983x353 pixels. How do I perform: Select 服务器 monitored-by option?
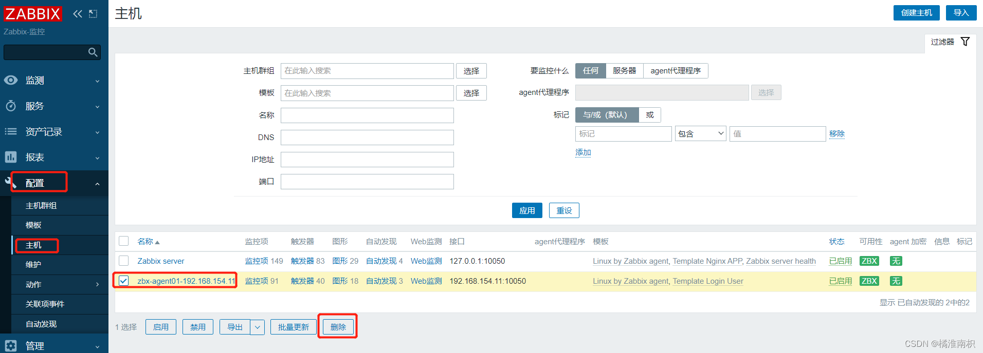[x=624, y=71]
